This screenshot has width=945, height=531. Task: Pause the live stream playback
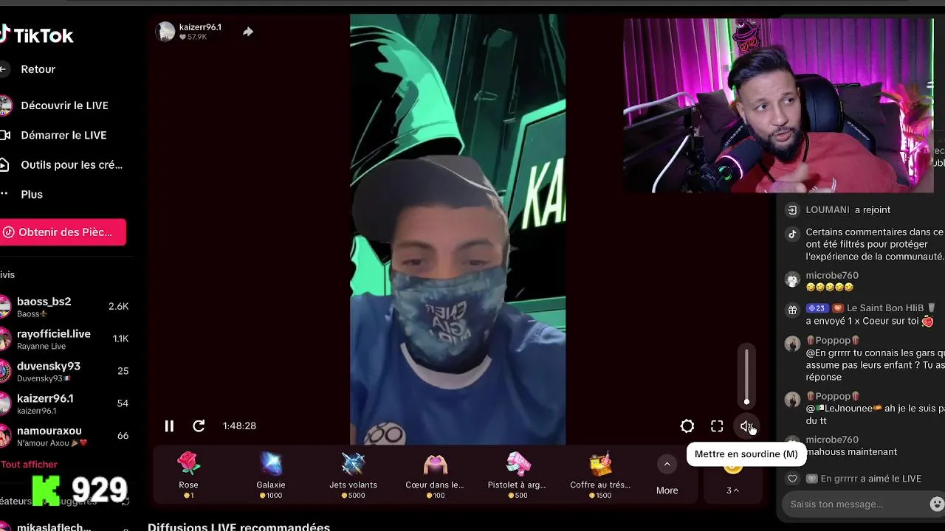pyautogui.click(x=169, y=426)
